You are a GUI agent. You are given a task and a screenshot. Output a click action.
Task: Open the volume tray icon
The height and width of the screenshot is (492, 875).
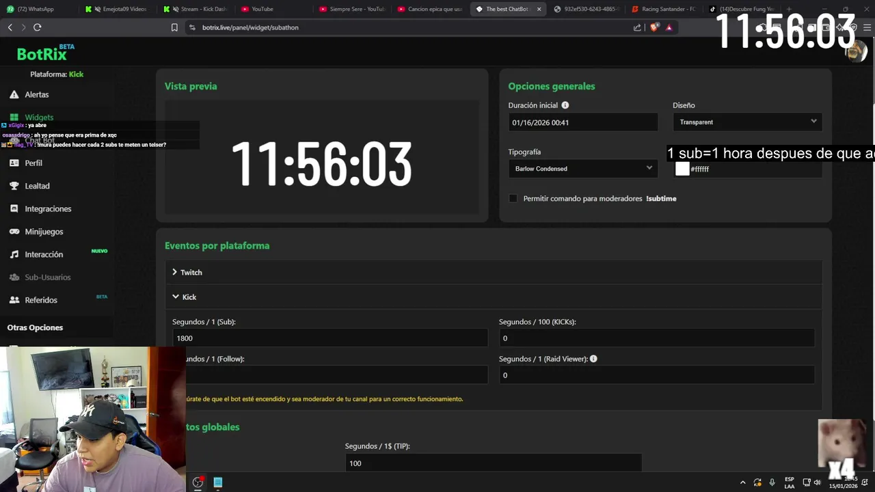point(818,482)
